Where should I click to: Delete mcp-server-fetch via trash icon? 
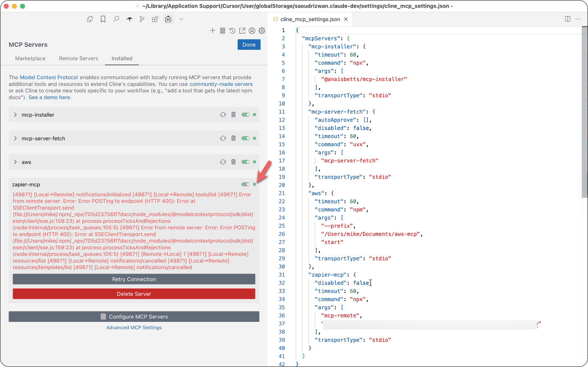pyautogui.click(x=234, y=138)
